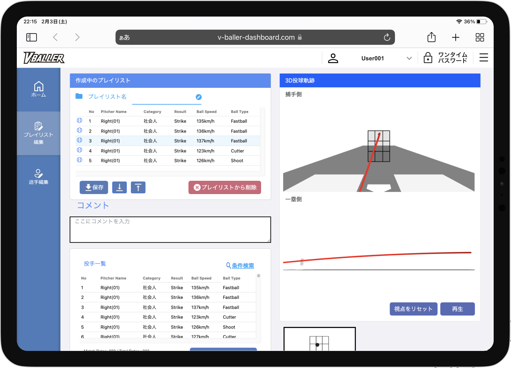Open Safari share sheet icon
This screenshot has width=511, height=368.
[x=431, y=37]
